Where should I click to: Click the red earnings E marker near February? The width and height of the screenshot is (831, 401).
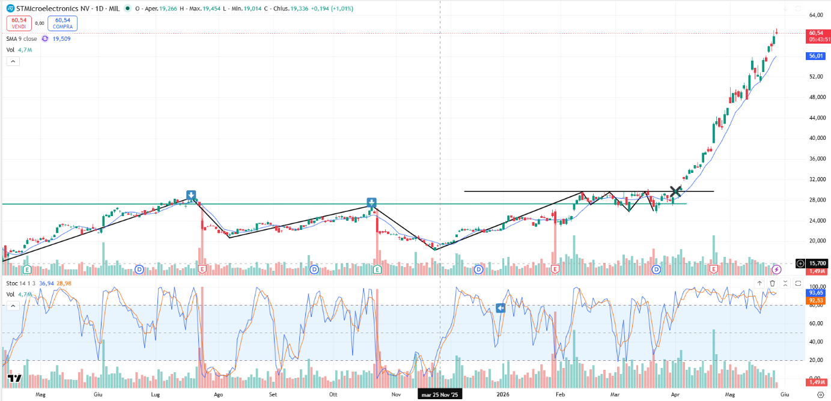[554, 270]
